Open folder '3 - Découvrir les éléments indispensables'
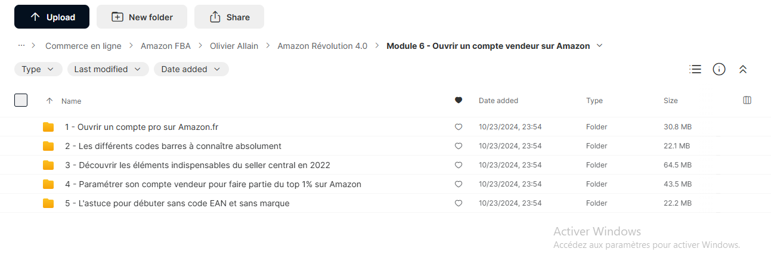The width and height of the screenshot is (771, 267). point(197,165)
